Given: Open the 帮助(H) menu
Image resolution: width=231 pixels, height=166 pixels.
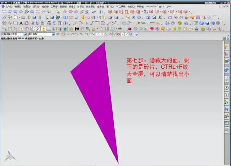Looking at the screenshot, I should [140, 6].
